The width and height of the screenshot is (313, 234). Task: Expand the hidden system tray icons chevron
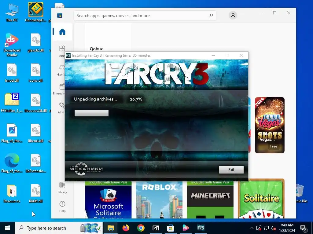[x=252, y=228]
